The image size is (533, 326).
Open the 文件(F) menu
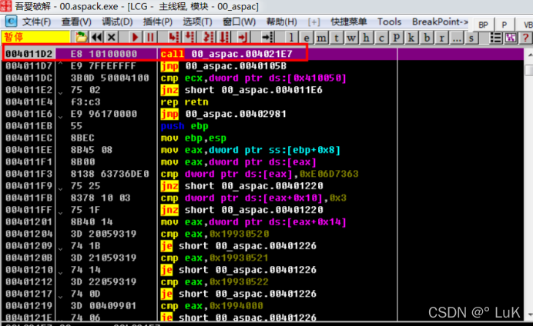(x=36, y=22)
